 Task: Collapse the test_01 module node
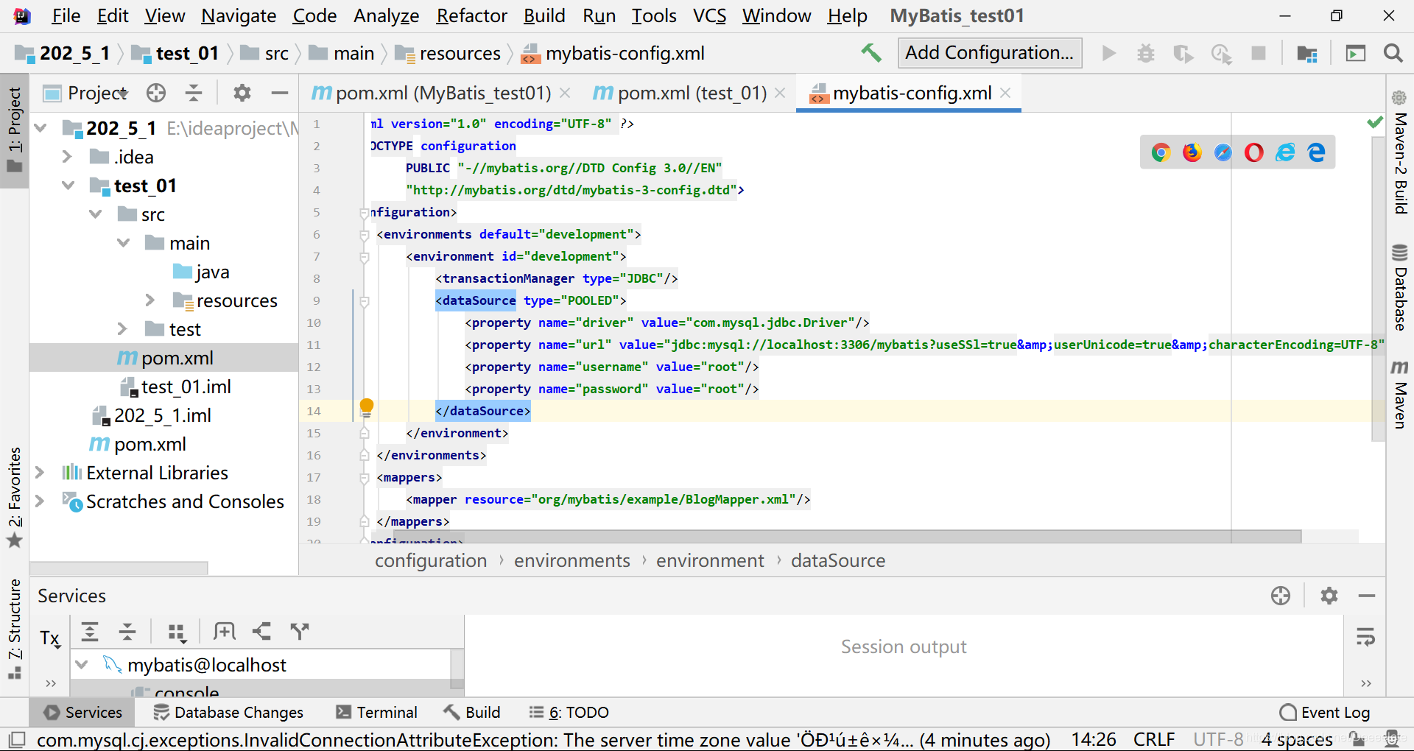click(x=68, y=186)
